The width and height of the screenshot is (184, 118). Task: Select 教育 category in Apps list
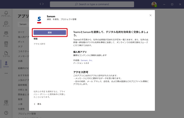[20, 99]
